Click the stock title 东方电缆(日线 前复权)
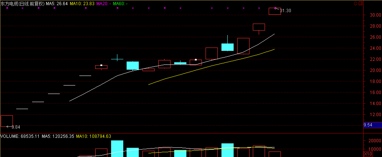This screenshot has height=157, width=382. pos(23,3)
